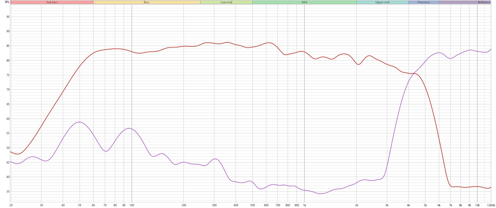Select the Bass frequency band header
Screen dimensions: 496x208
[x=146, y=2]
